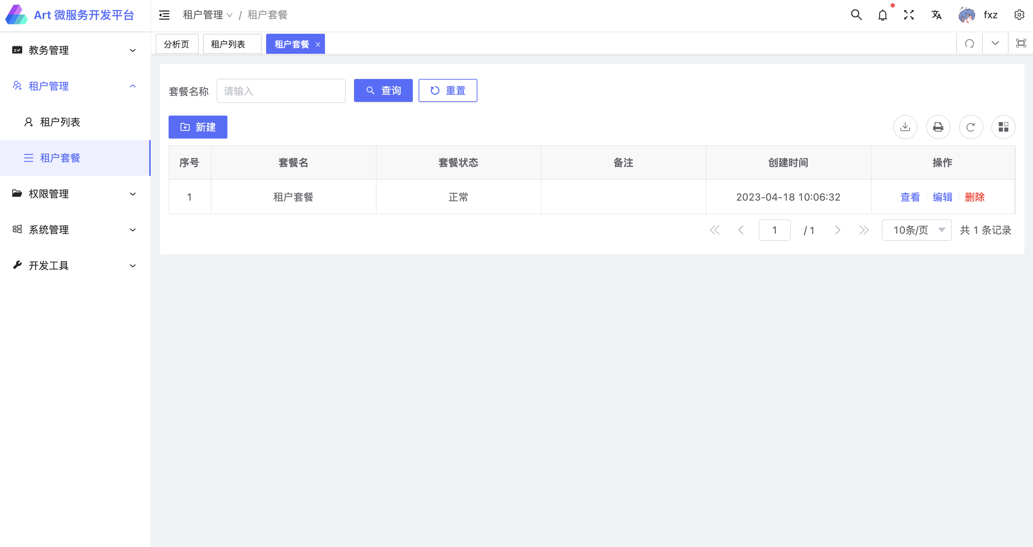1033x547 pixels.
Task: Click the 2023-04-18 10:06:32 cell
Action: (788, 197)
